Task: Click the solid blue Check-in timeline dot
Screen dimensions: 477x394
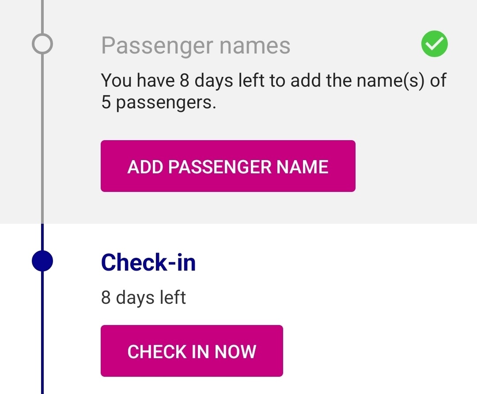Action: (42, 261)
